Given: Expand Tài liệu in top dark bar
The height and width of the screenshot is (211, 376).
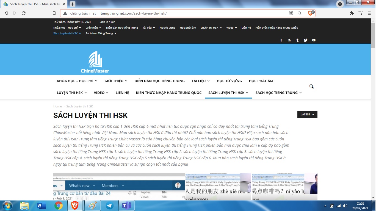Looking at the screenshot, I should pos(149,27).
